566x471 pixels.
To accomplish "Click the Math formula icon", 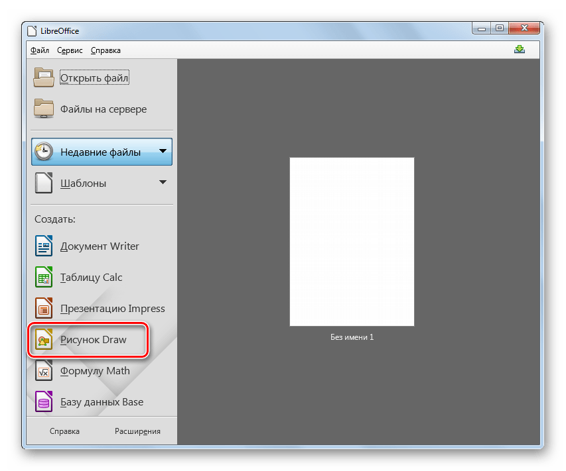I will pyautogui.click(x=44, y=370).
